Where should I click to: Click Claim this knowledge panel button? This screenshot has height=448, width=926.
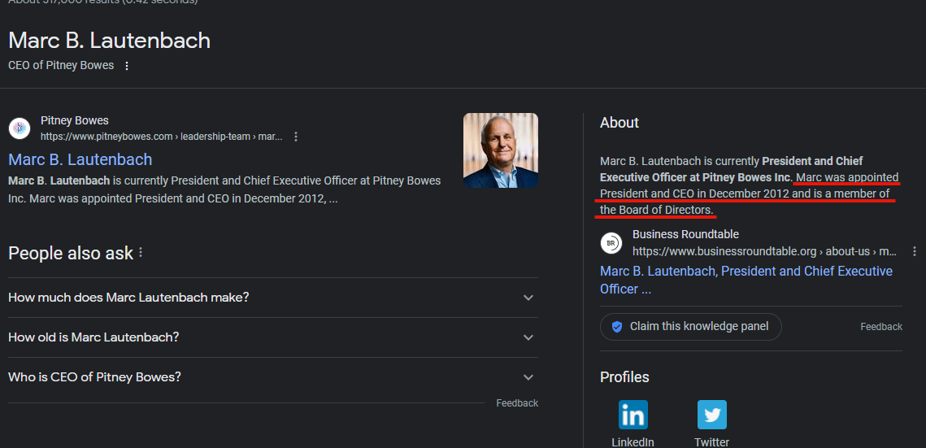[690, 326]
